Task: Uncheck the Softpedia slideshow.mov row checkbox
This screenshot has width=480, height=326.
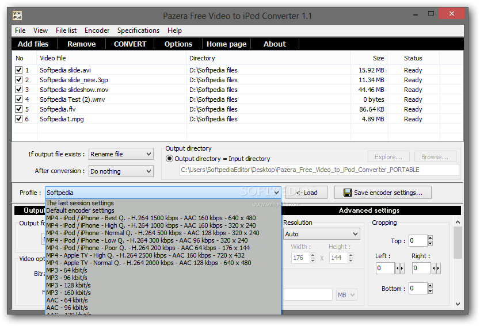Action: tap(18, 89)
